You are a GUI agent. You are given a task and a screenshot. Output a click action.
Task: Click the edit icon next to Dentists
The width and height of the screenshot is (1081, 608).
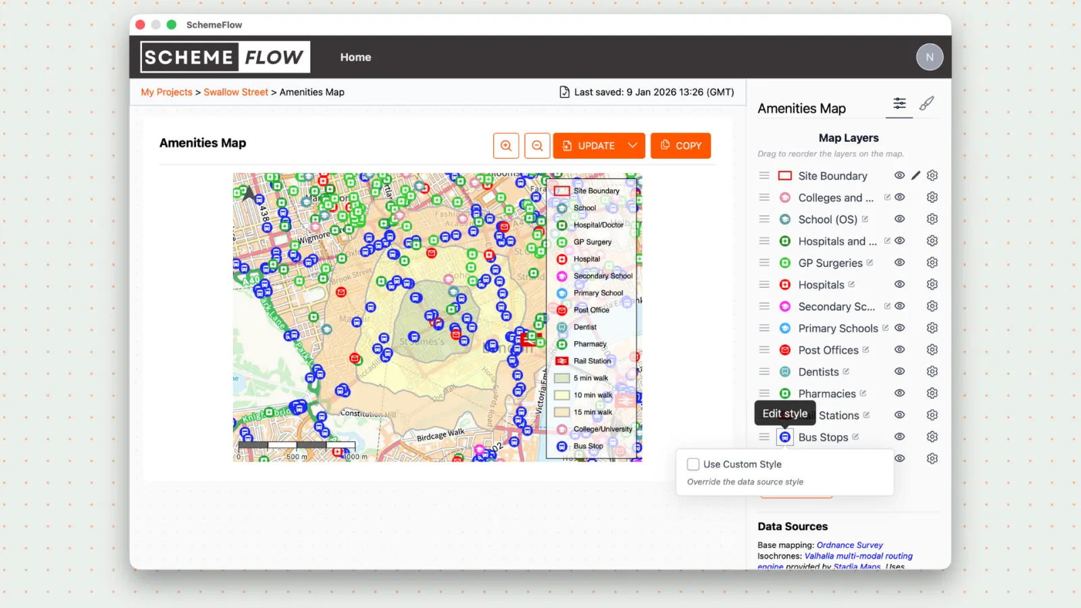tap(846, 371)
